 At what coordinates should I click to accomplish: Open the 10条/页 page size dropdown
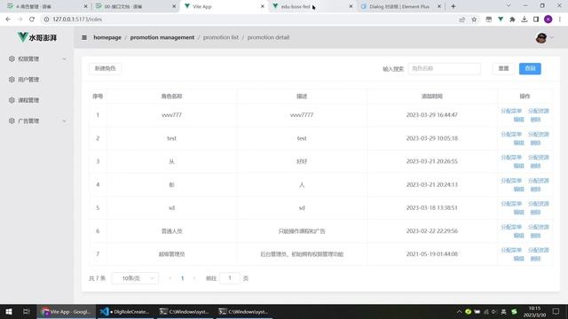point(135,278)
